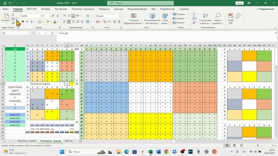Open the Образцы судоку sheet tab
This screenshot has height=156, width=278.
[x=27, y=141]
